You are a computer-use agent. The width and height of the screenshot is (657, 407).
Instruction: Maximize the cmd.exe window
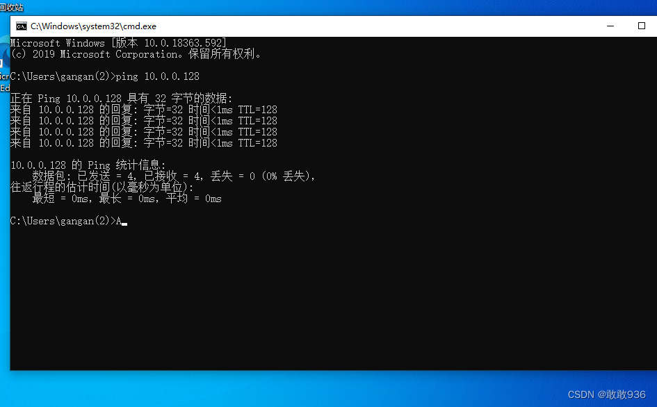coord(642,26)
